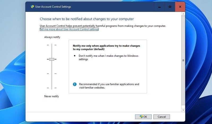Click the scrollbar up arrow
Image resolution: width=212 pixels, height=124 pixels.
tap(183, 14)
